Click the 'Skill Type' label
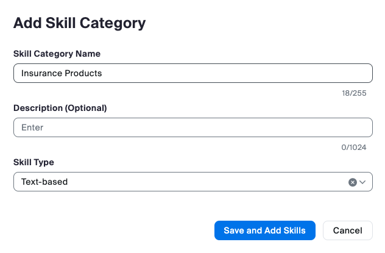This screenshot has height=253, width=385. 34,162
